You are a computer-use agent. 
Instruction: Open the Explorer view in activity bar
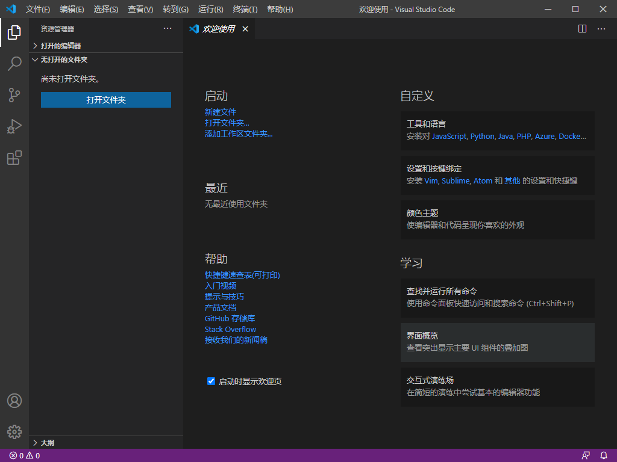[14, 32]
